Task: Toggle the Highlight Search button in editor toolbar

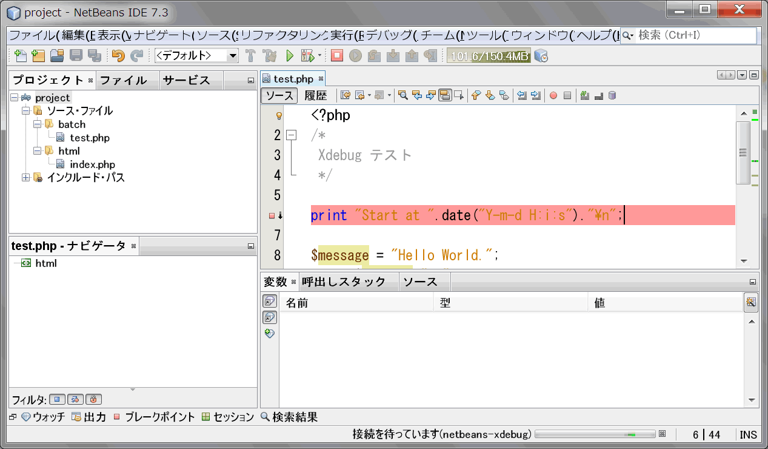Action: pyautogui.click(x=445, y=95)
